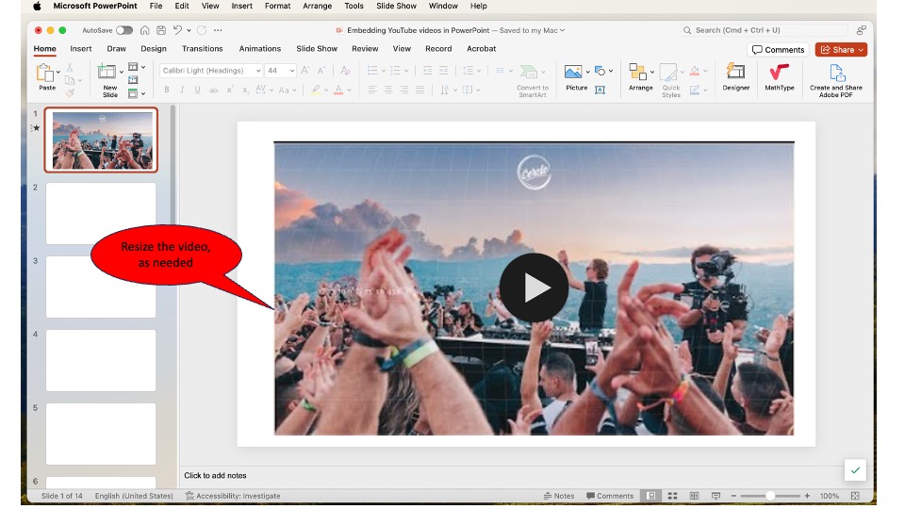Open the Record ribbon tab
Viewport: 905px width, 509px height.
point(438,48)
